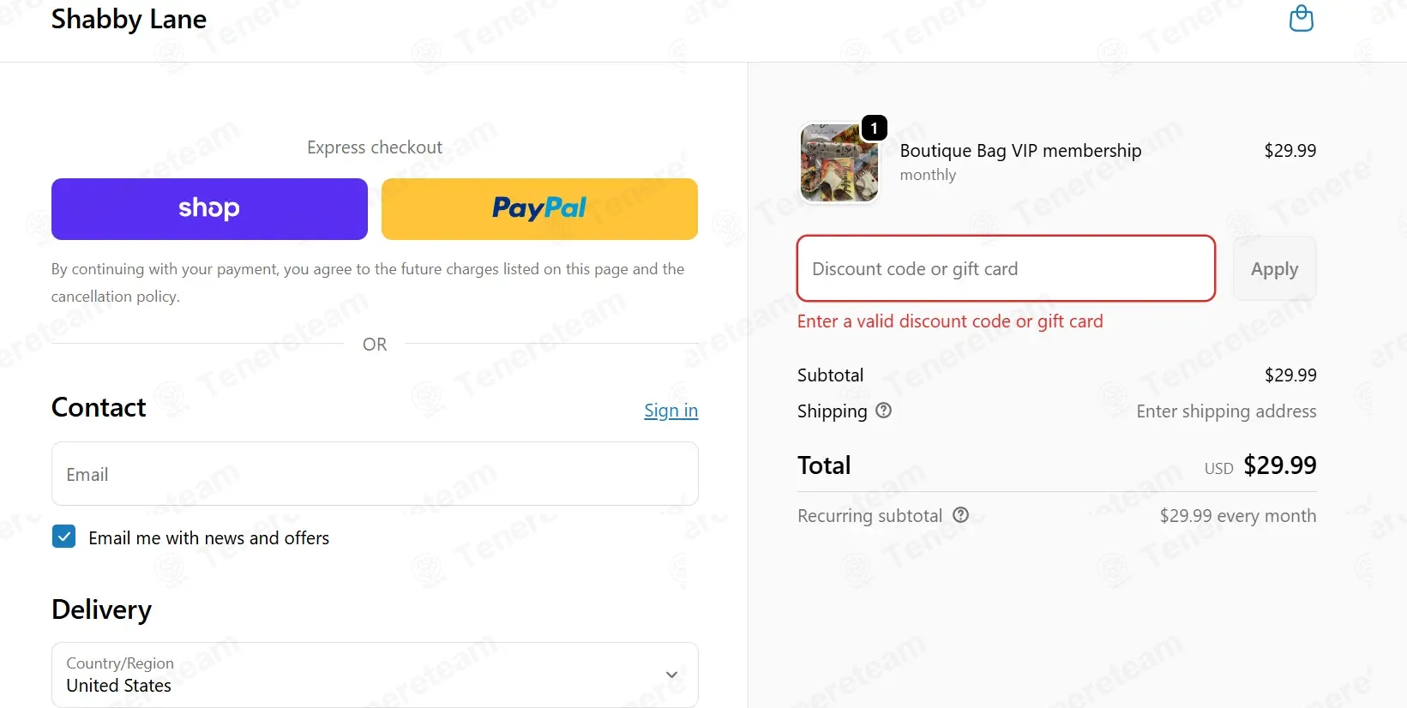The height and width of the screenshot is (708, 1407).
Task: Click the Boutique Bag VIP membership title
Action: [1020, 151]
